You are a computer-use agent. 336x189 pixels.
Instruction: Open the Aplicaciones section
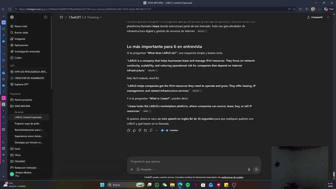click(29, 45)
